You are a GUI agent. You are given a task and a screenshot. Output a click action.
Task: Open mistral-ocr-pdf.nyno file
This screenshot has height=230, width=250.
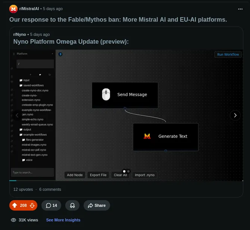coord(34,150)
